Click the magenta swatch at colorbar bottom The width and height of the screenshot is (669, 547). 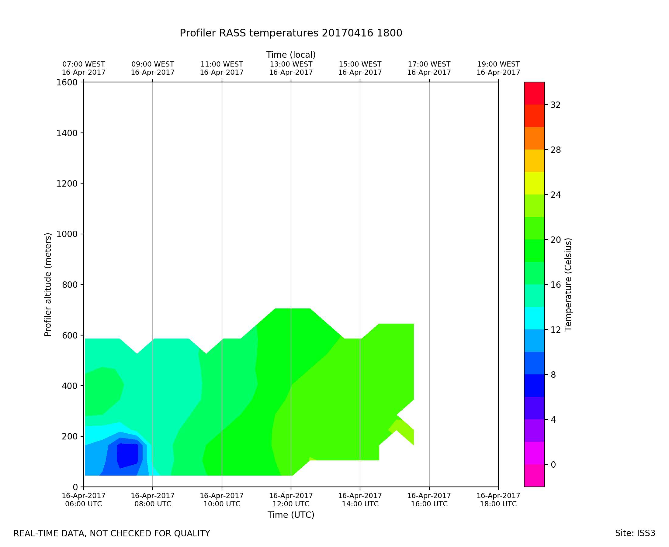(534, 475)
